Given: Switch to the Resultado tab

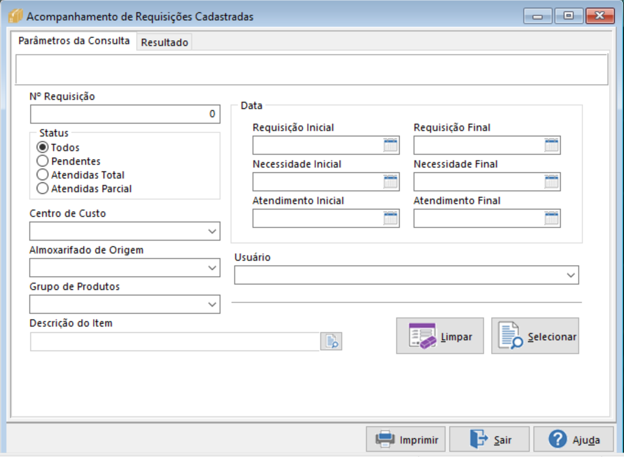Looking at the screenshot, I should point(164,42).
